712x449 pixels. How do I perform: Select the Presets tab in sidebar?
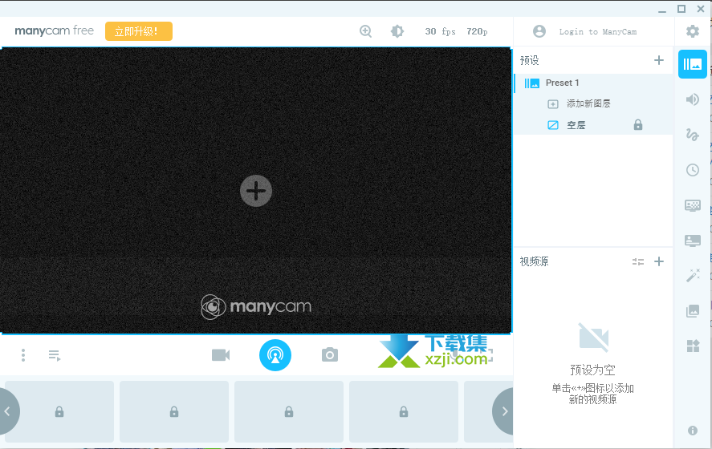click(693, 64)
